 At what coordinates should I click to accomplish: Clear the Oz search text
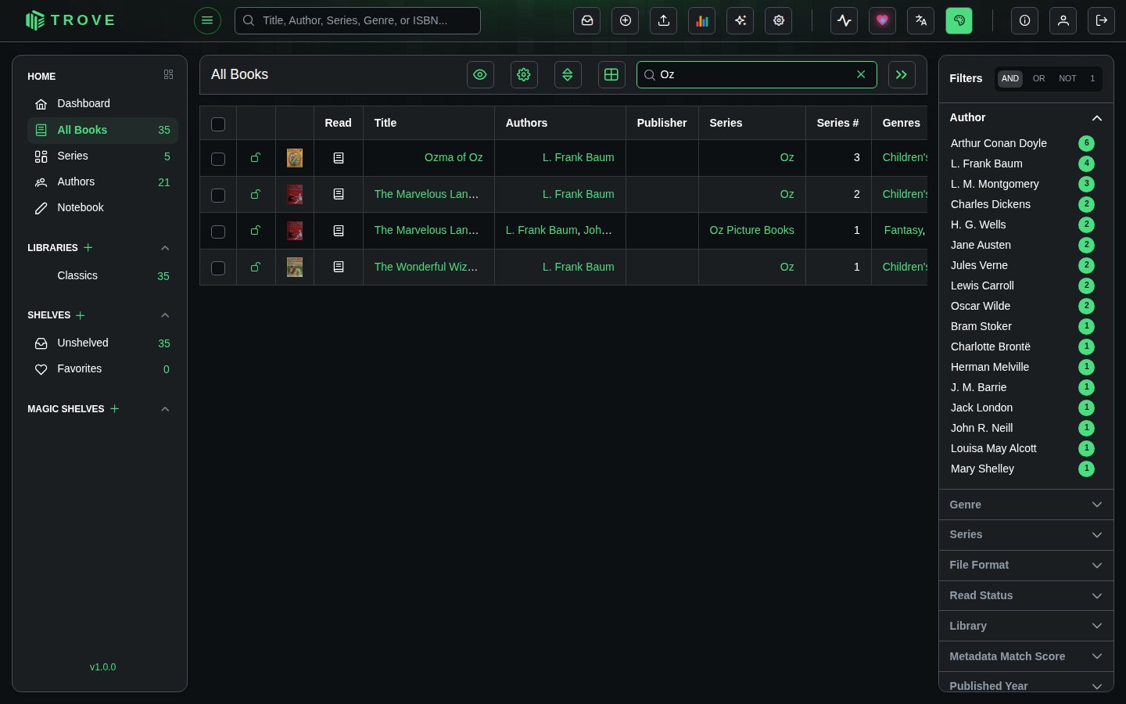tap(861, 74)
